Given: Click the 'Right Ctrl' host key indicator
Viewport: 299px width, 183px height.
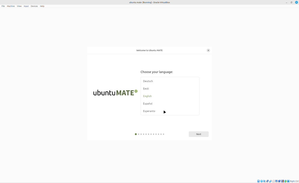Looking at the screenshot, I should [x=294, y=181].
